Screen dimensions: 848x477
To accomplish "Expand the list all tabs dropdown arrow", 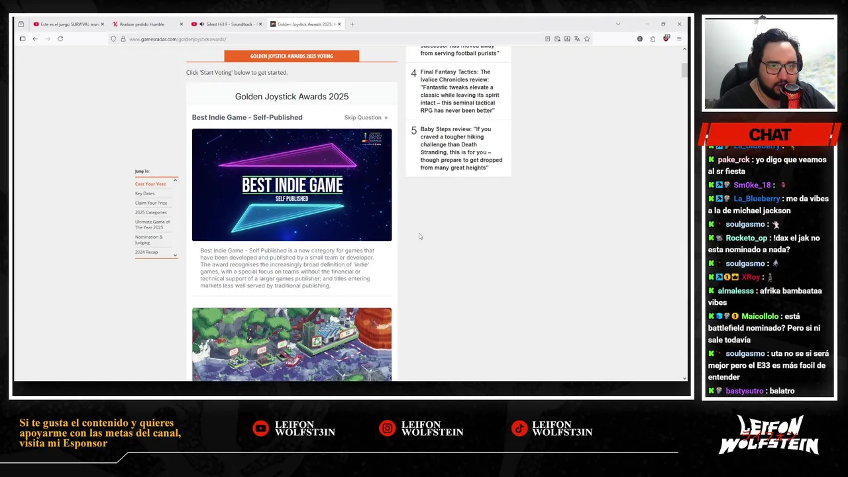I will point(618,25).
